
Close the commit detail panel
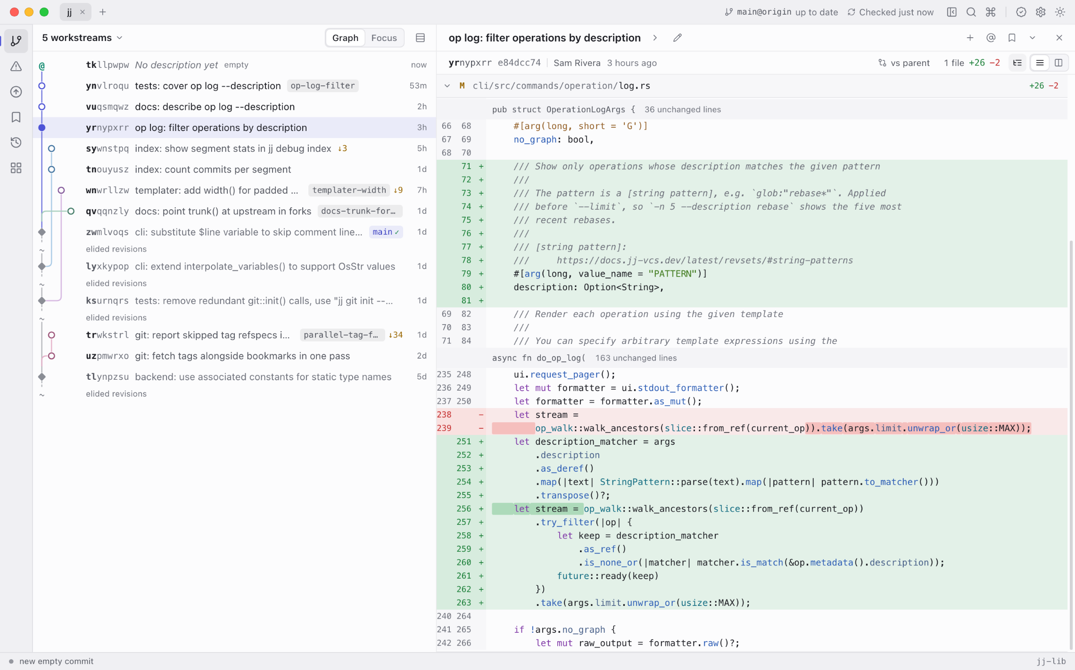click(1059, 38)
